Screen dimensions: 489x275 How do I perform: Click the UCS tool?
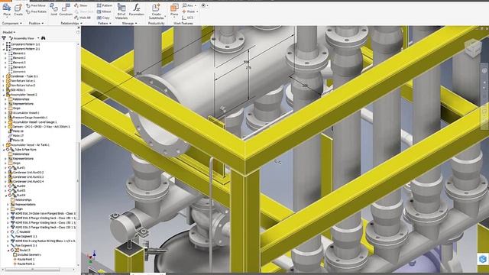click(188, 18)
